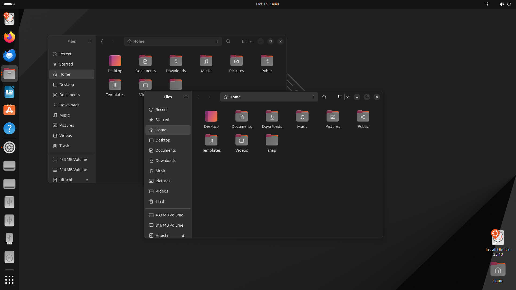Open path bar kebab menu in front window

coord(313,97)
